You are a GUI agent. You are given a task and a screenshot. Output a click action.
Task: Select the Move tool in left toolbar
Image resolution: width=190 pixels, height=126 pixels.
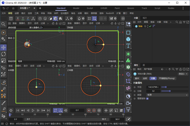coord(3,47)
